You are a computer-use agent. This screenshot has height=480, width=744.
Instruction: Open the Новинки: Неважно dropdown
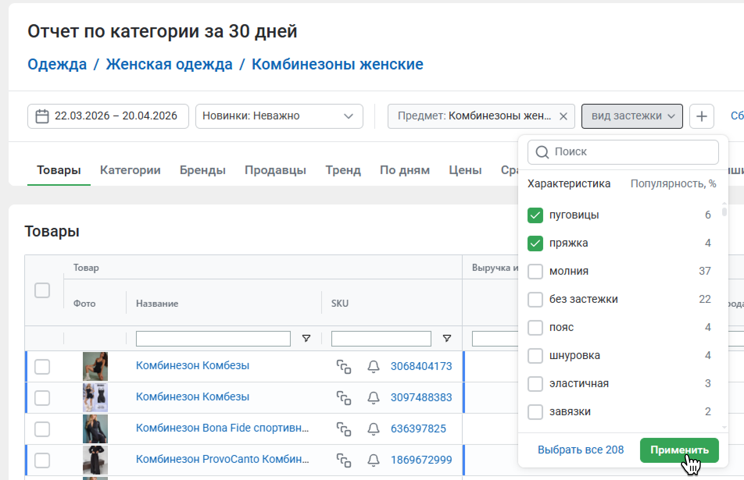(x=279, y=116)
